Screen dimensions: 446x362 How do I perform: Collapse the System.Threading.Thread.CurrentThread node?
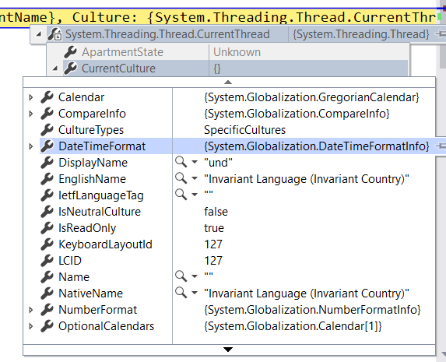38,34
